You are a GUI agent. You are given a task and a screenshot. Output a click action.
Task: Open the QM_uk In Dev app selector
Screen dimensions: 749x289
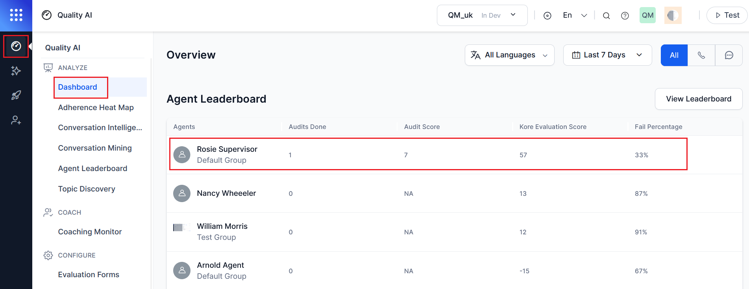coord(482,15)
